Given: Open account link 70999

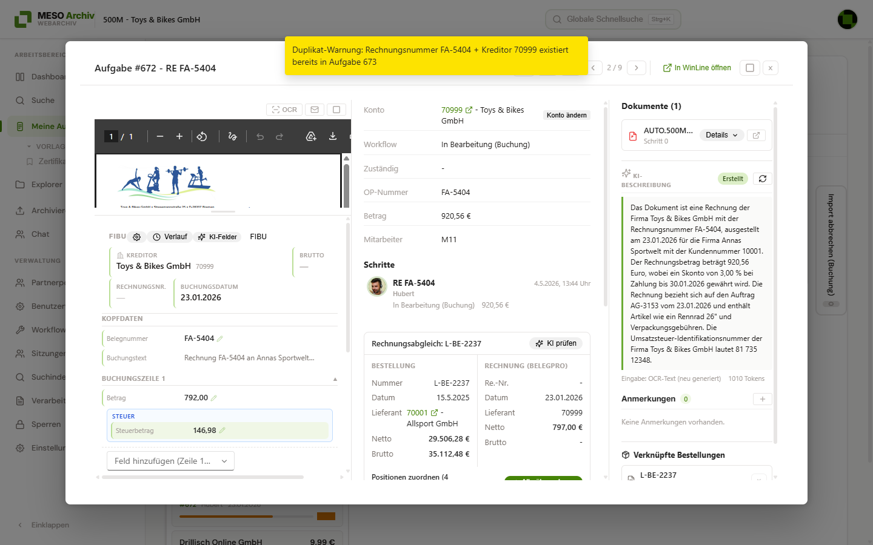Looking at the screenshot, I should (x=452, y=110).
